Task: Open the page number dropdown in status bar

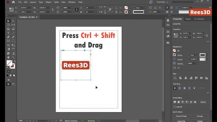Action: tap(49, 121)
